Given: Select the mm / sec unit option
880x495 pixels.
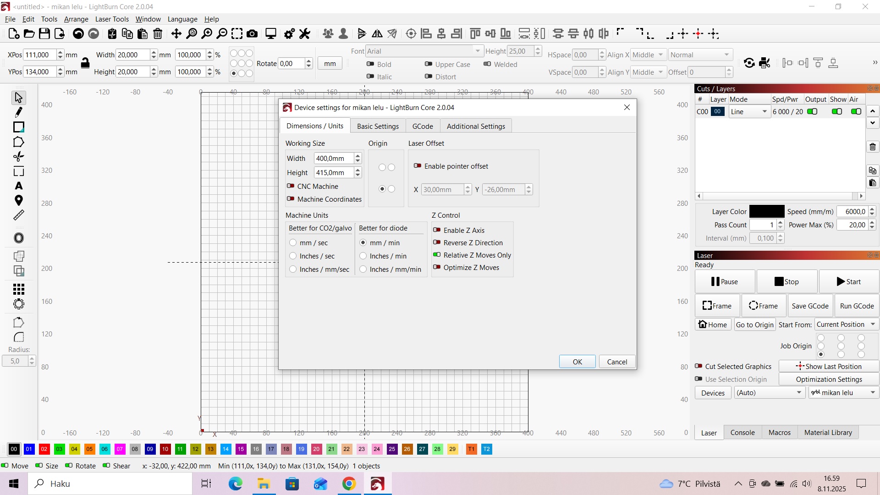Looking at the screenshot, I should pyautogui.click(x=293, y=242).
